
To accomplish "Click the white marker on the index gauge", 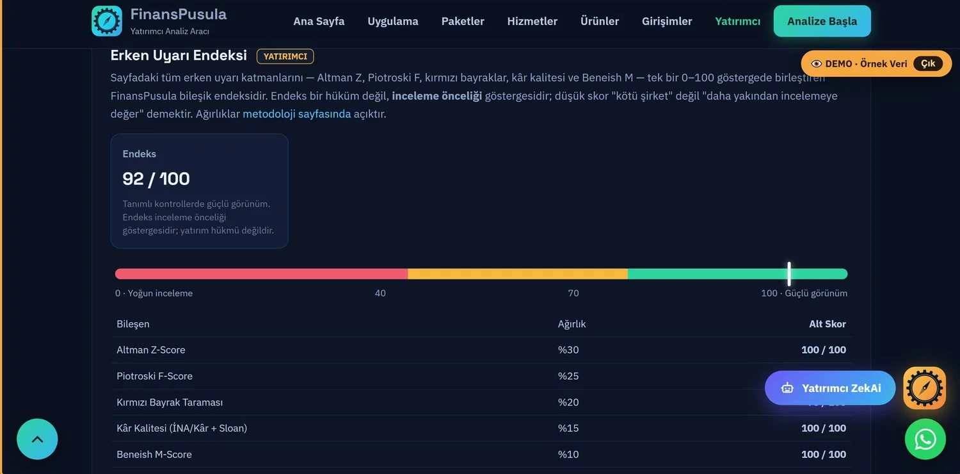I will click(x=789, y=274).
